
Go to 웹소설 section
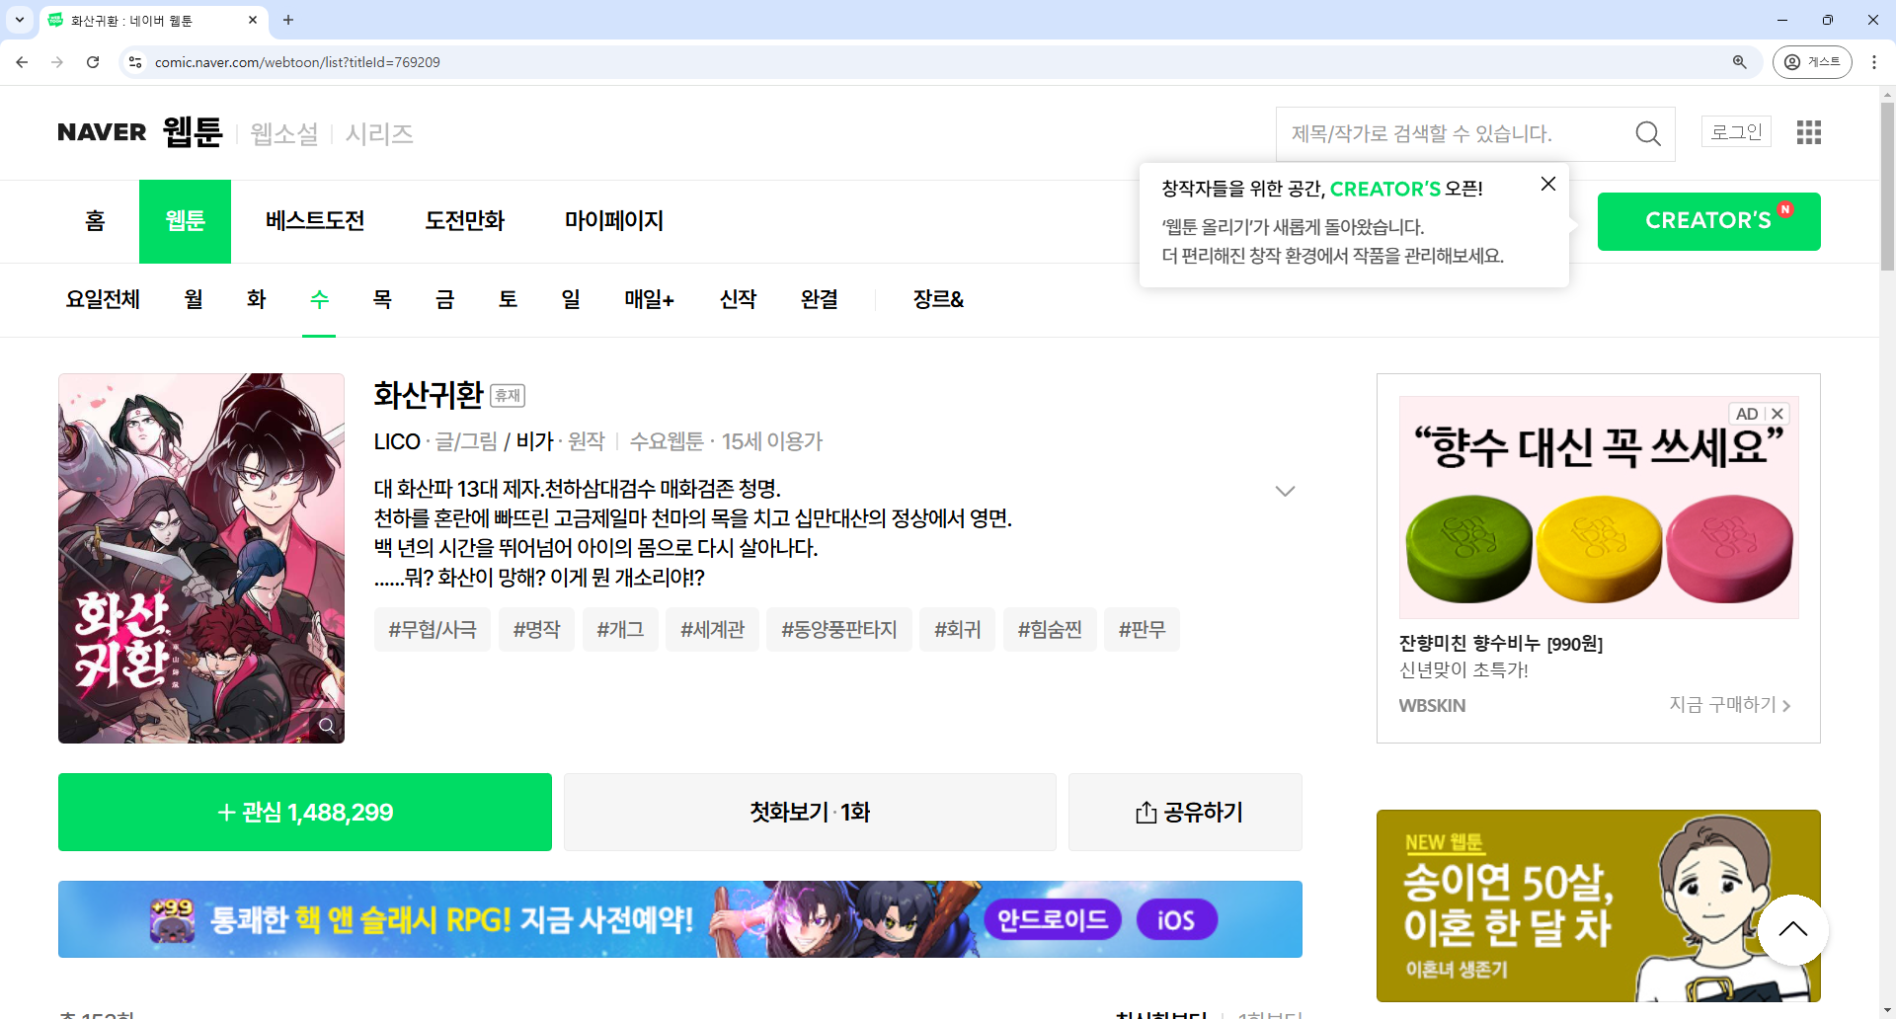(x=284, y=133)
